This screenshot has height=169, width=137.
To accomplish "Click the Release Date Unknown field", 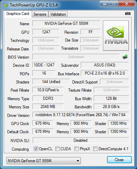I will point(46,48).
